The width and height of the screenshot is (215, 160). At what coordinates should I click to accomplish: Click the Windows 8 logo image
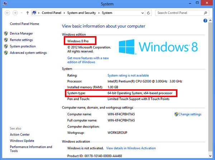(x=158, y=47)
